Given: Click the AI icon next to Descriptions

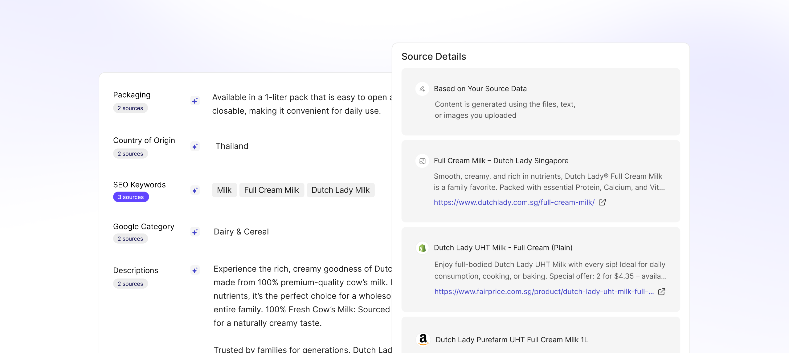Looking at the screenshot, I should click(x=195, y=271).
